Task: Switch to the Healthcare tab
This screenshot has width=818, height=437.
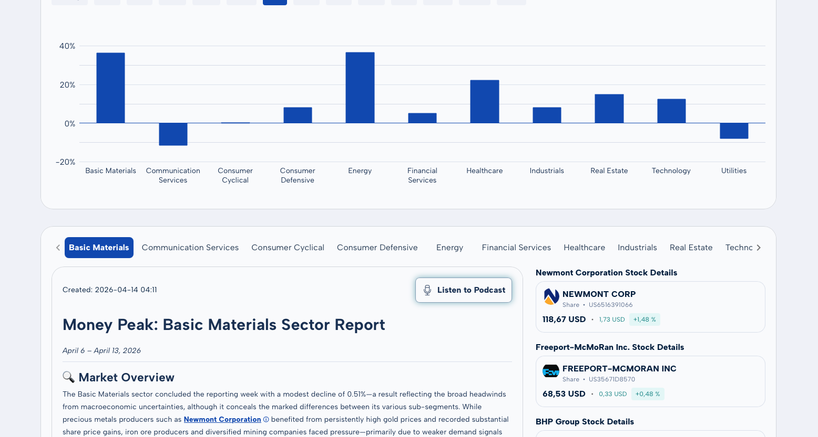Action: [584, 247]
